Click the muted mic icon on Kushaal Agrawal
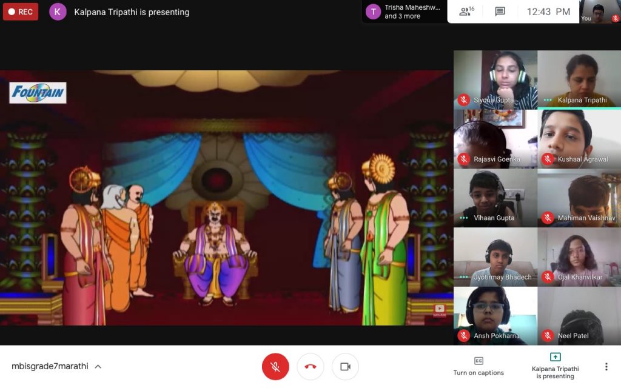Screen dimensions: 621x388 pos(548,159)
